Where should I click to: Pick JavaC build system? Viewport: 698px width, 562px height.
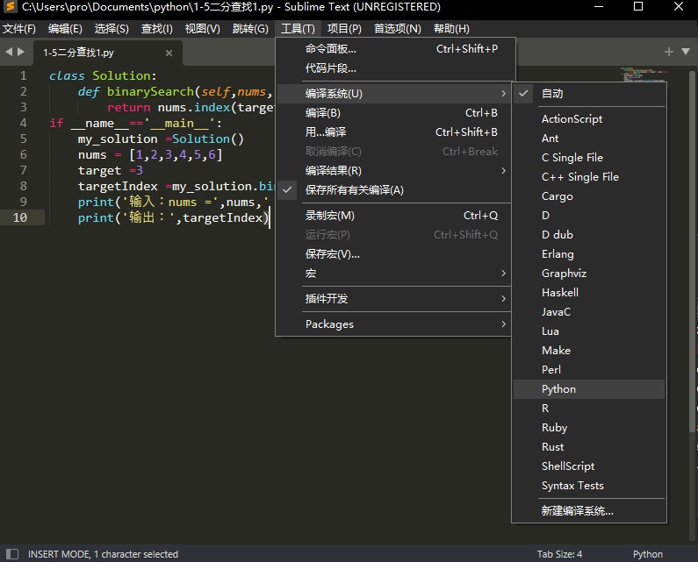point(589,311)
